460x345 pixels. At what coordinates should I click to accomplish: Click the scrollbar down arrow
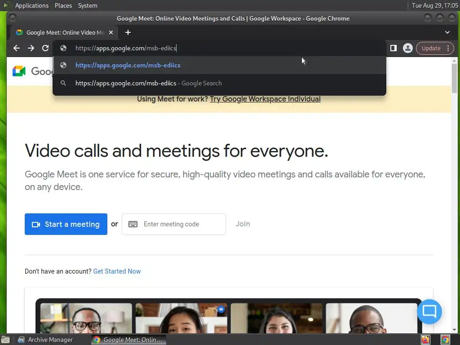coord(455,330)
